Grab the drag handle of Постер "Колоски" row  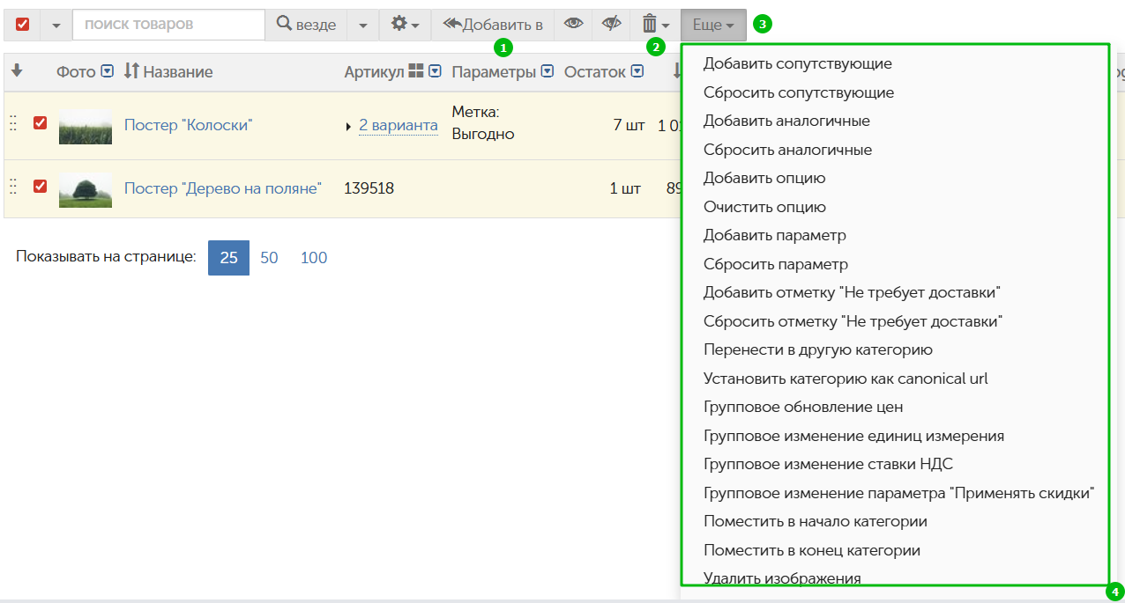(x=13, y=124)
